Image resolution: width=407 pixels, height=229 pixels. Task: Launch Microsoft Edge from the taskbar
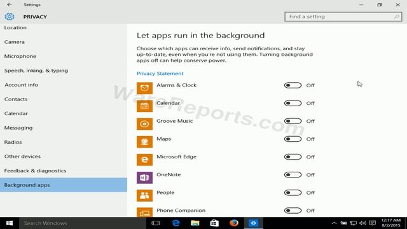[176, 223]
